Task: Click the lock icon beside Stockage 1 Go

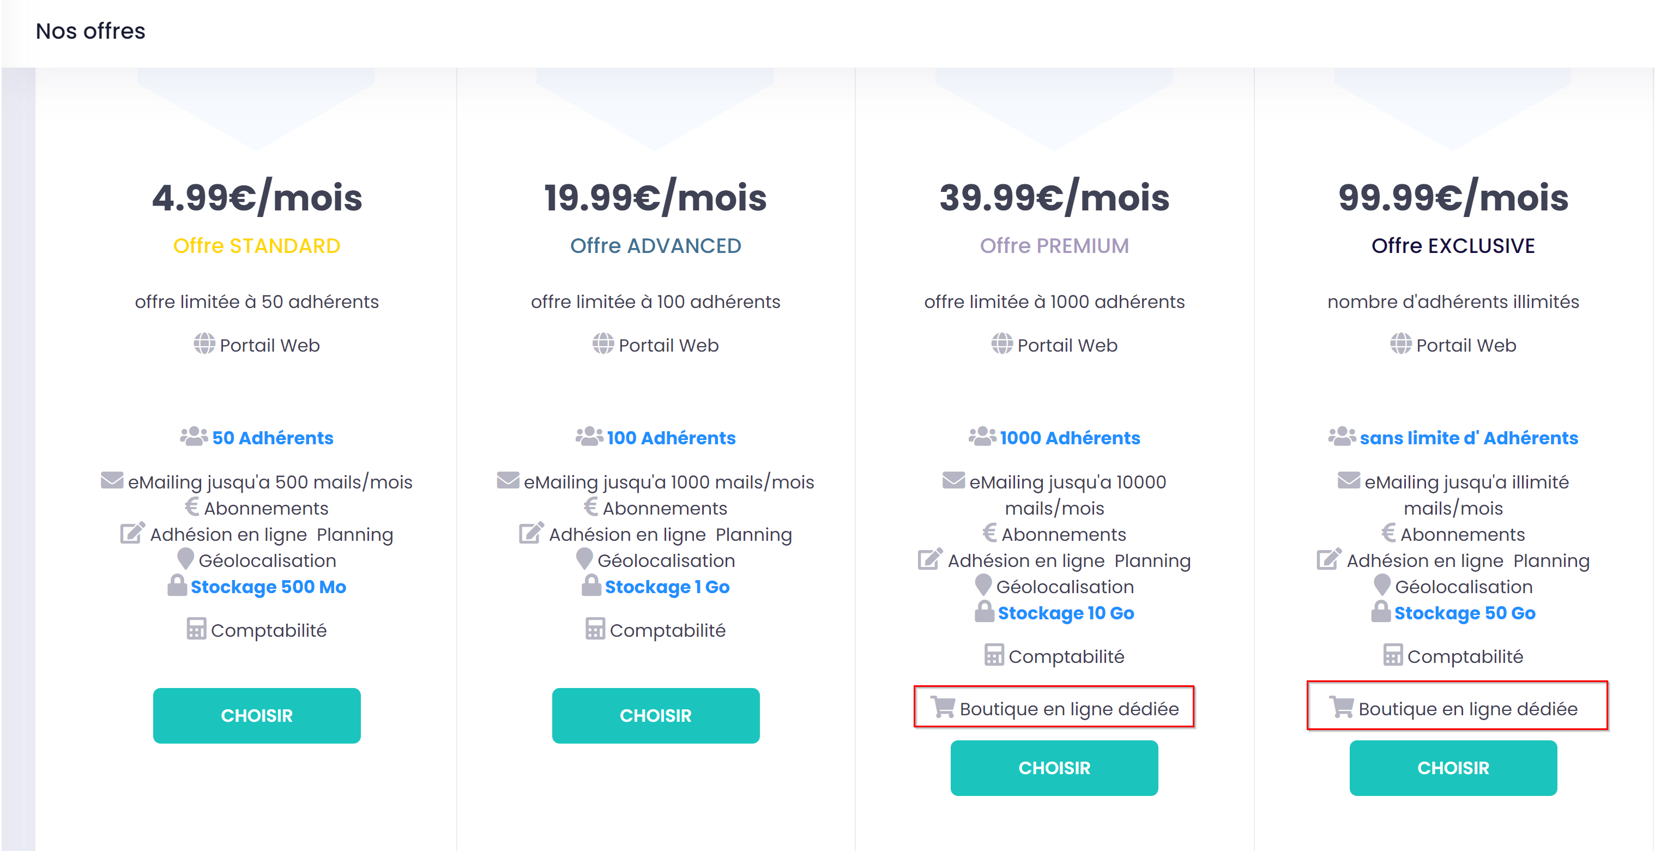Action: [x=590, y=585]
